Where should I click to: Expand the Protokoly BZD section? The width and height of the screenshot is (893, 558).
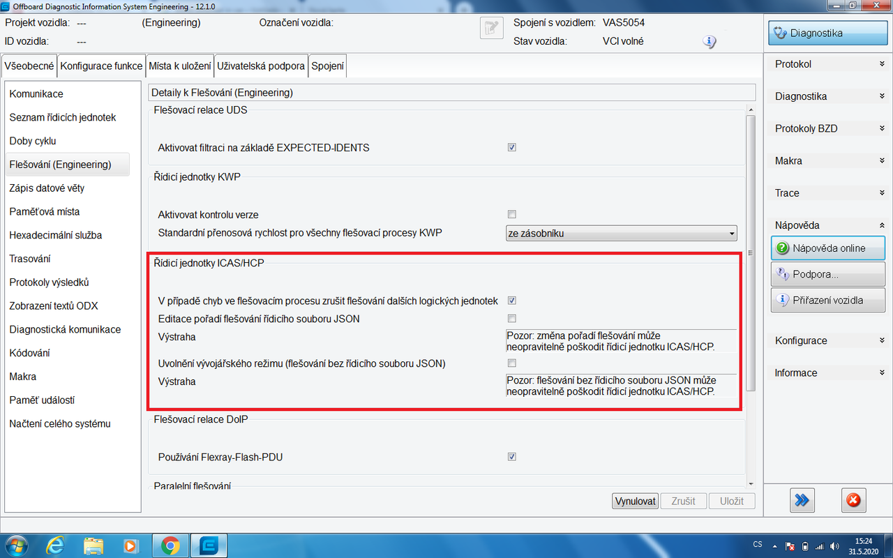[x=827, y=128]
